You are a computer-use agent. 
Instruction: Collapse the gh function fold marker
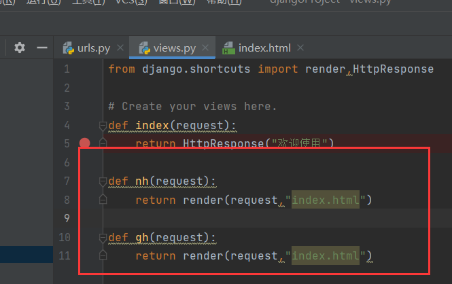point(103,238)
